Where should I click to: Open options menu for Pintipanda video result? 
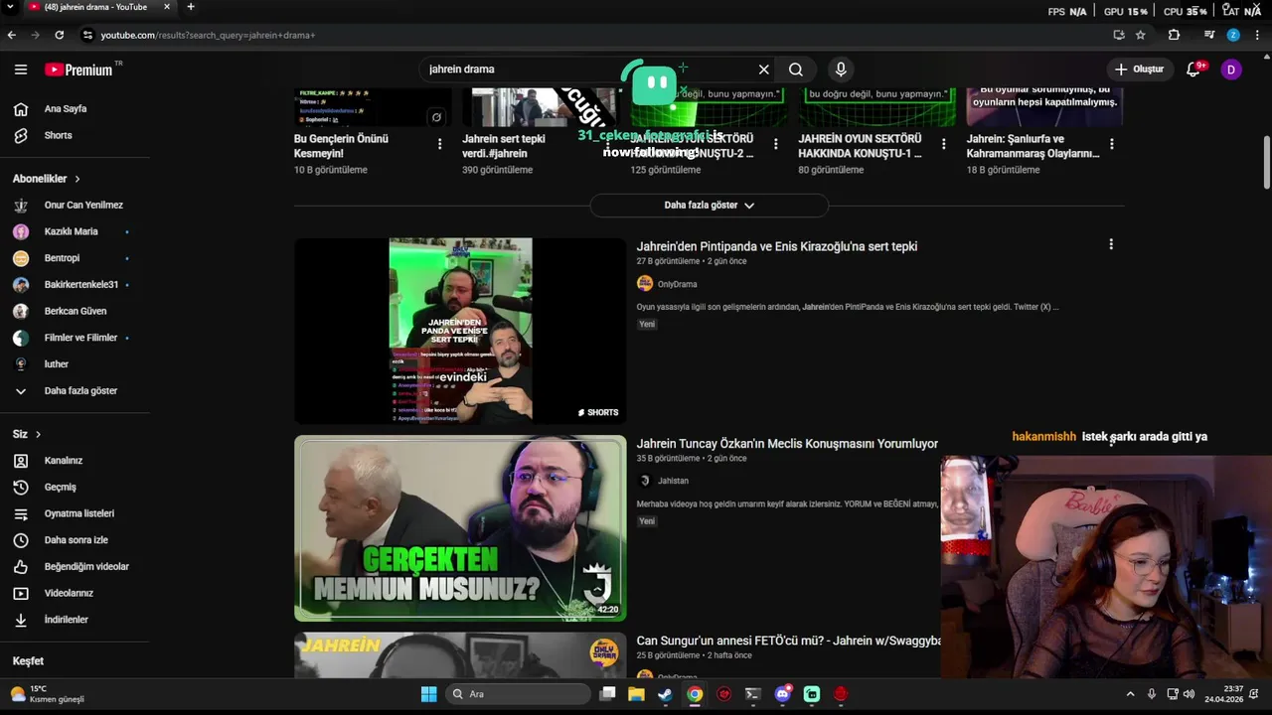click(x=1111, y=244)
